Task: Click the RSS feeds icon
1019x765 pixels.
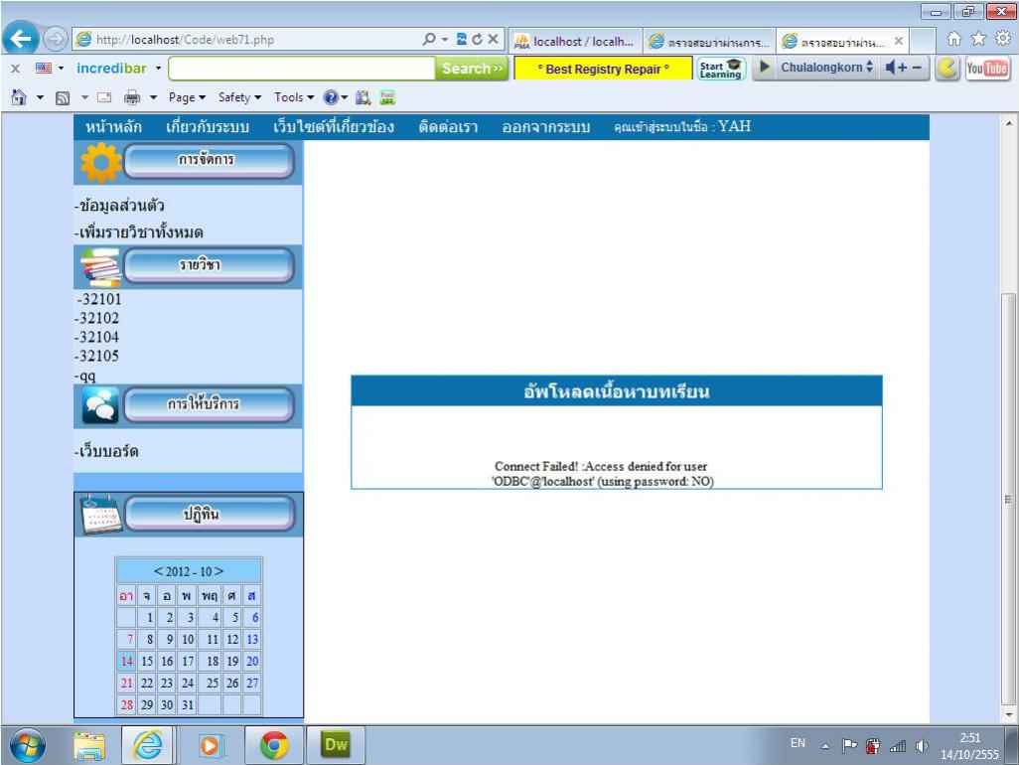Action: pos(63,98)
